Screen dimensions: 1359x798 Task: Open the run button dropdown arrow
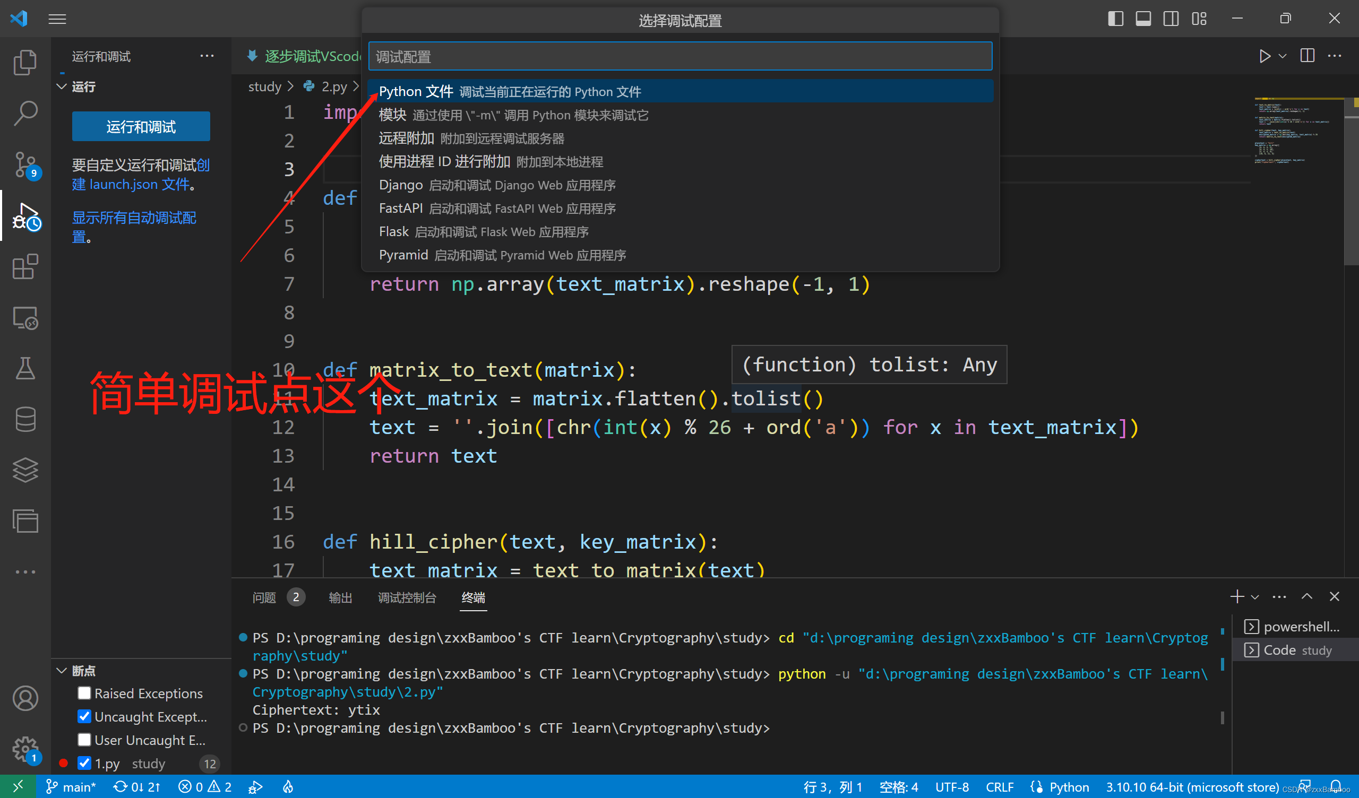point(1283,56)
